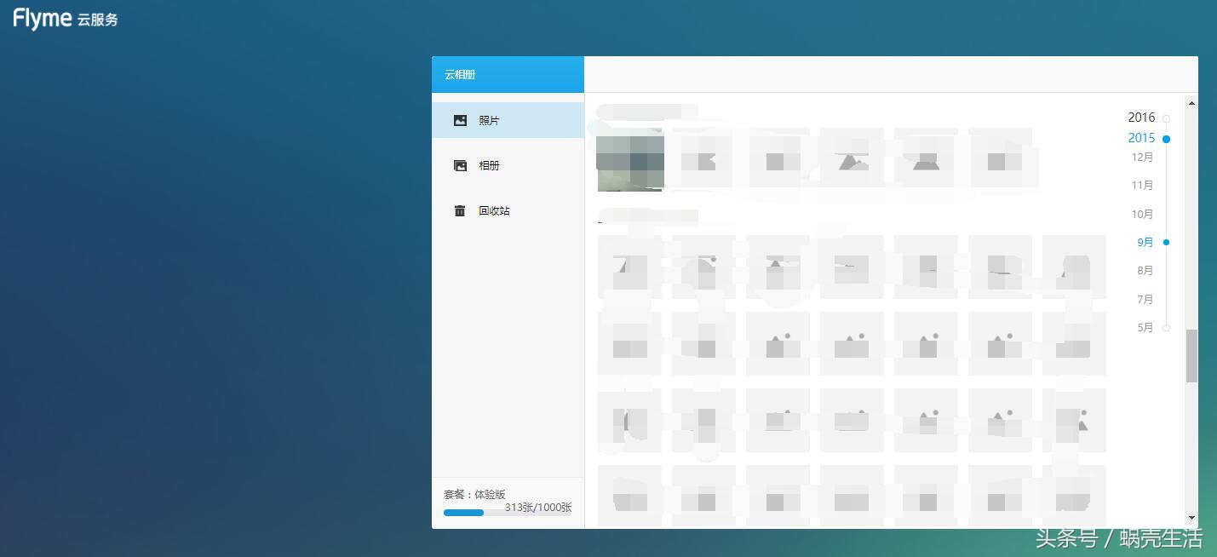Click the recycle bin trash icon
Screen dimensions: 1217x557
pyautogui.click(x=460, y=211)
